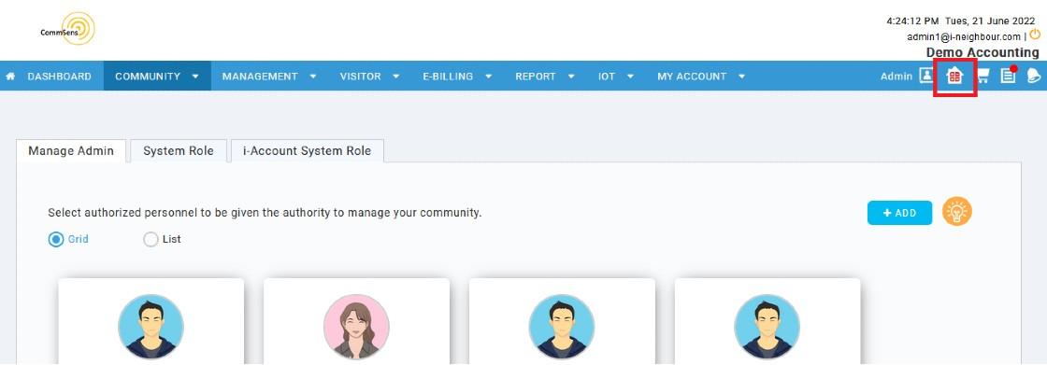The height and width of the screenshot is (365, 1047).
Task: Open the admin profile icon next to Admin
Action: (926, 76)
